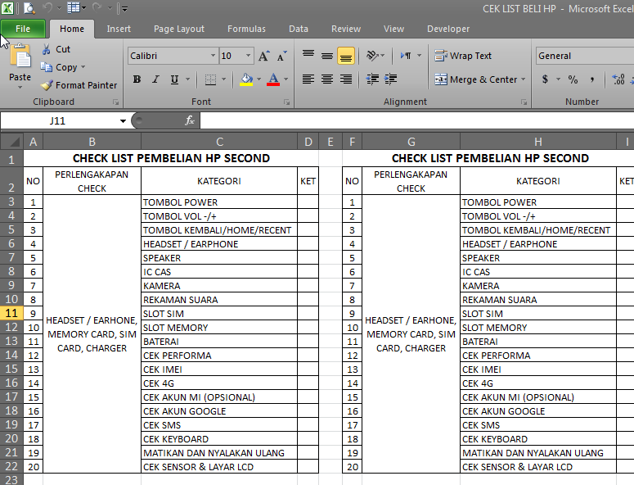
Task: Select column C header
Action: click(219, 142)
